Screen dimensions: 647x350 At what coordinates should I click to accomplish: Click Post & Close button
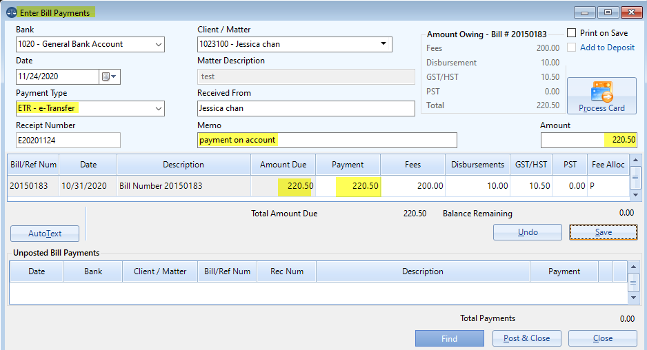pyautogui.click(x=526, y=338)
